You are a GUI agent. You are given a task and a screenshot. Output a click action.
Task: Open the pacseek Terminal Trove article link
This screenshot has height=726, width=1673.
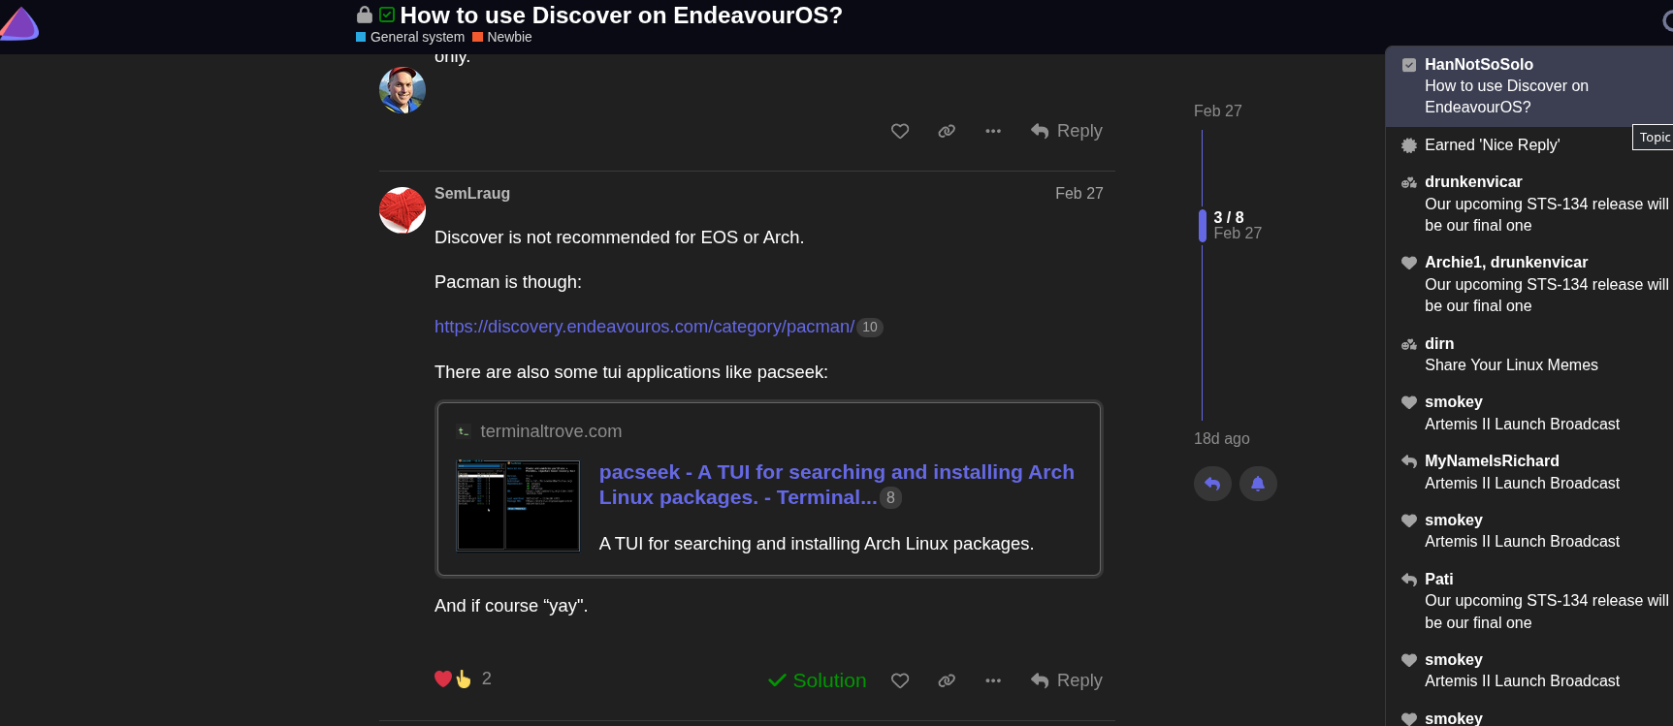click(836, 484)
